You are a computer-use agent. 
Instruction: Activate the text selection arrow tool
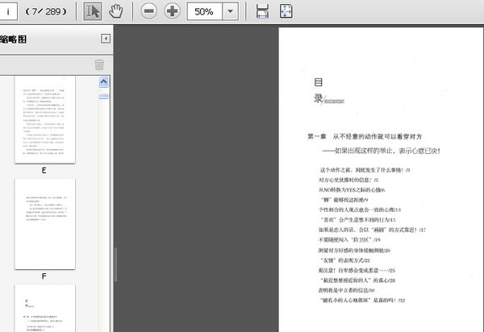tap(93, 11)
